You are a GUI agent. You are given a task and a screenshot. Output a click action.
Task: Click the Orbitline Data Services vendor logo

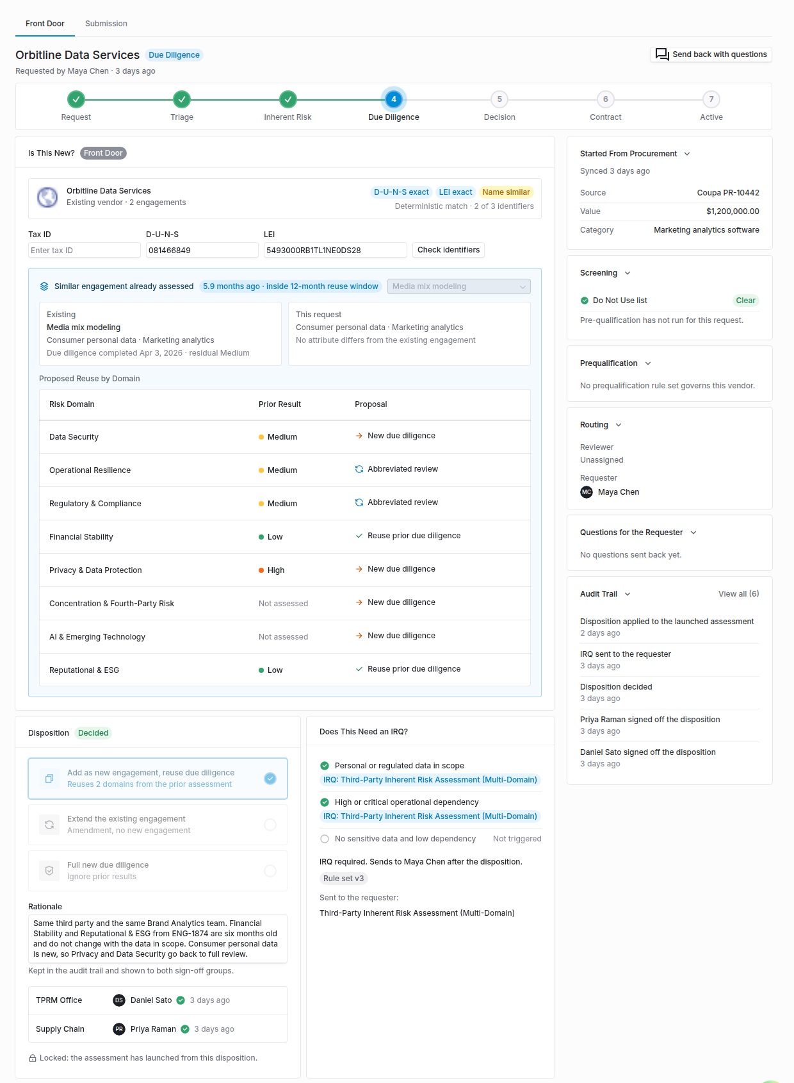coord(47,197)
